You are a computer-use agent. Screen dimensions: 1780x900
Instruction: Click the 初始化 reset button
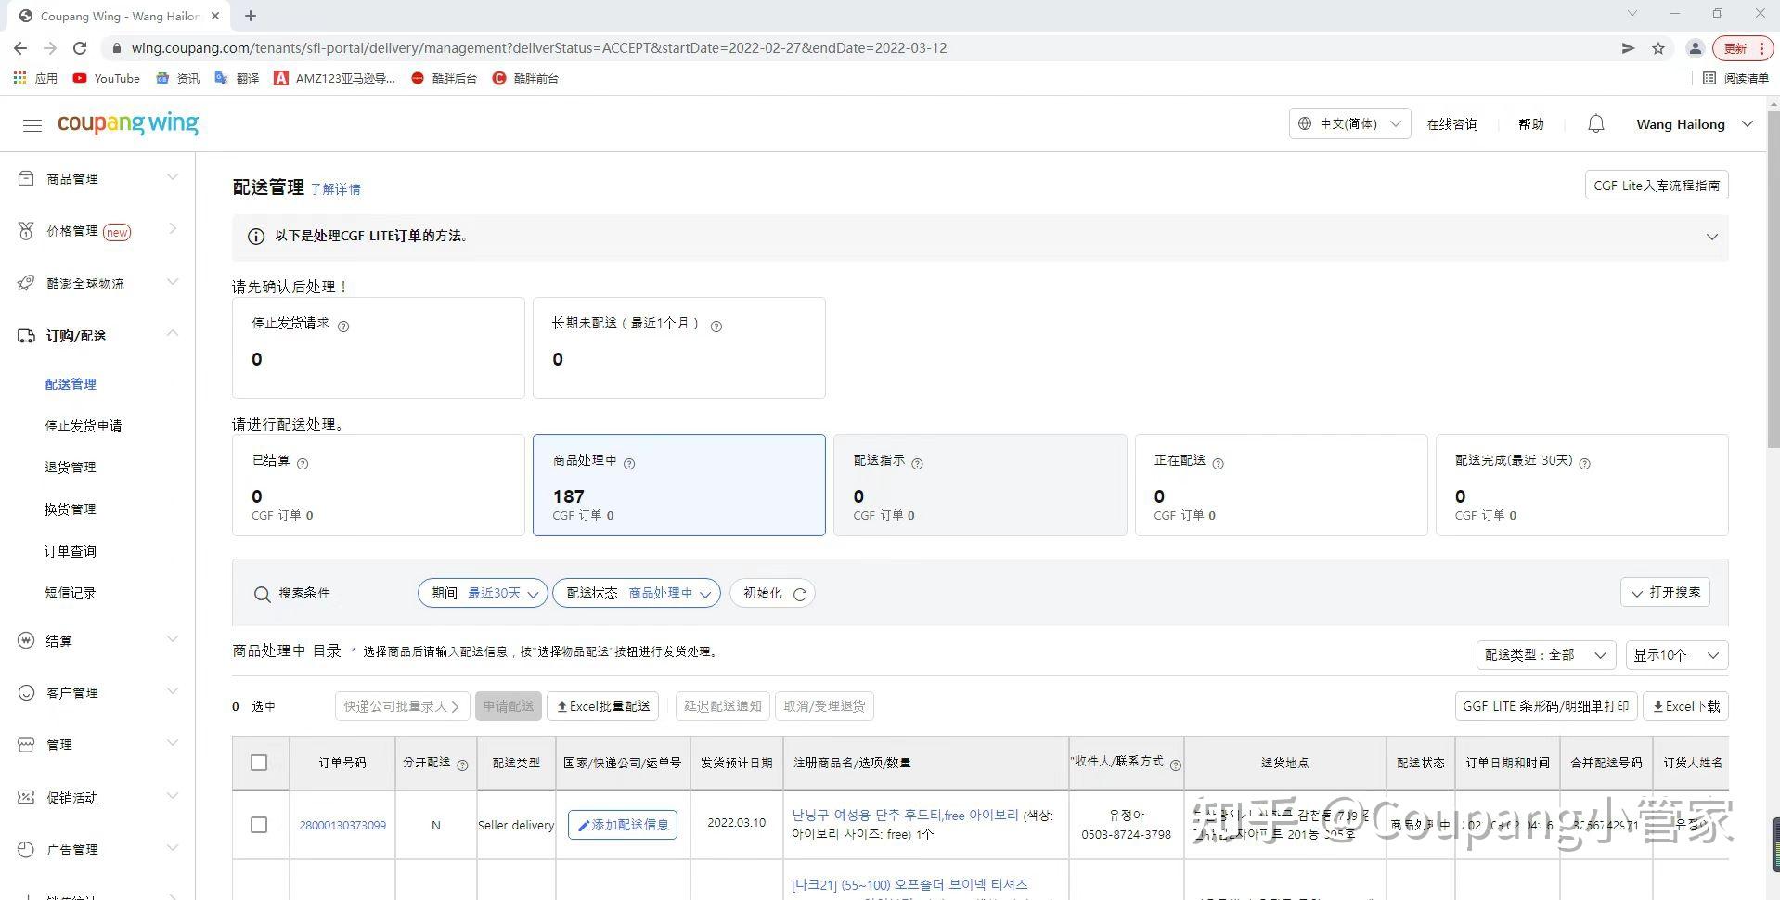coord(773,593)
